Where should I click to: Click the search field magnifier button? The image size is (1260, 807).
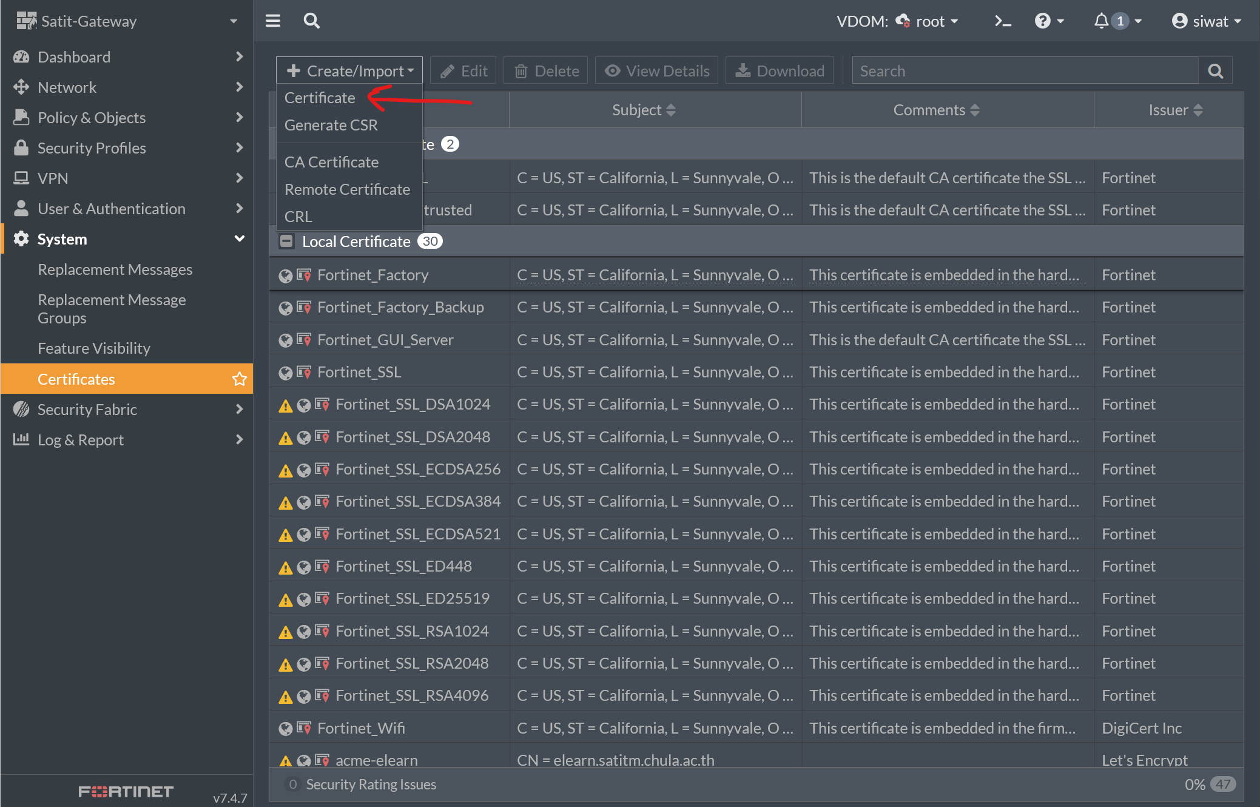coord(1216,71)
